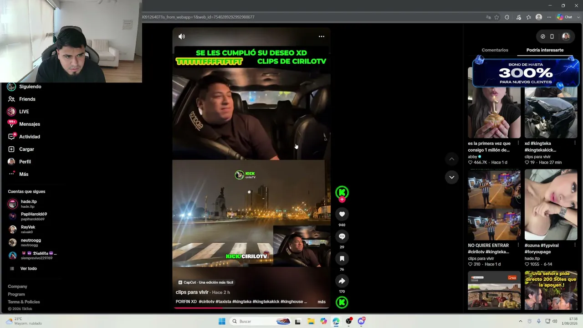Open the Copilot Chat button

pyautogui.click(x=565, y=17)
